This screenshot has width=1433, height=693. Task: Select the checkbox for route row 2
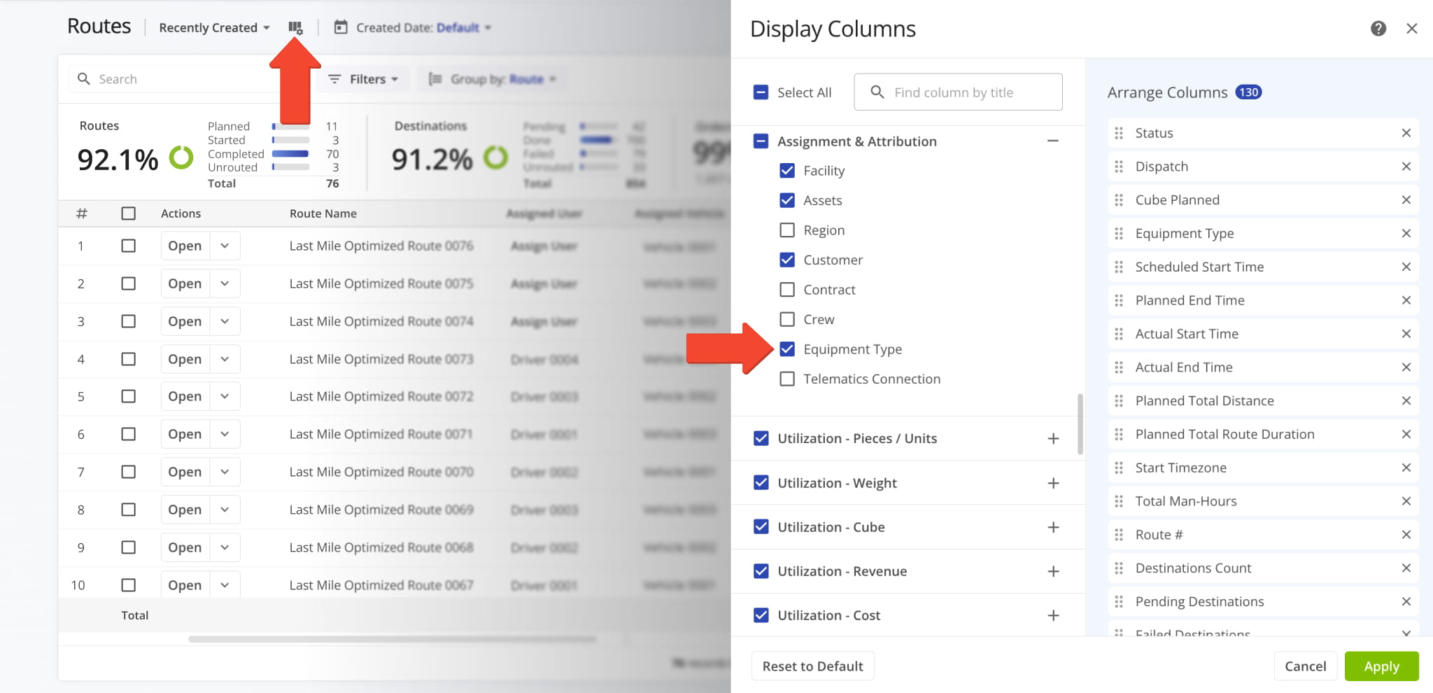(128, 283)
